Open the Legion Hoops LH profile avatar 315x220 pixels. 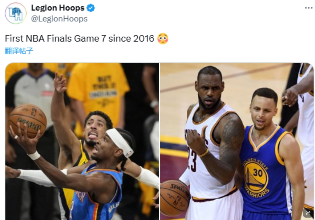coord(16,13)
